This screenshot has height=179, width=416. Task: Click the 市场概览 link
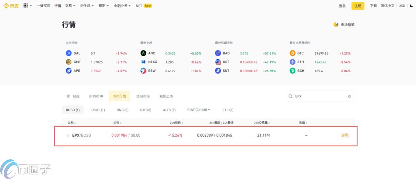click(348, 24)
